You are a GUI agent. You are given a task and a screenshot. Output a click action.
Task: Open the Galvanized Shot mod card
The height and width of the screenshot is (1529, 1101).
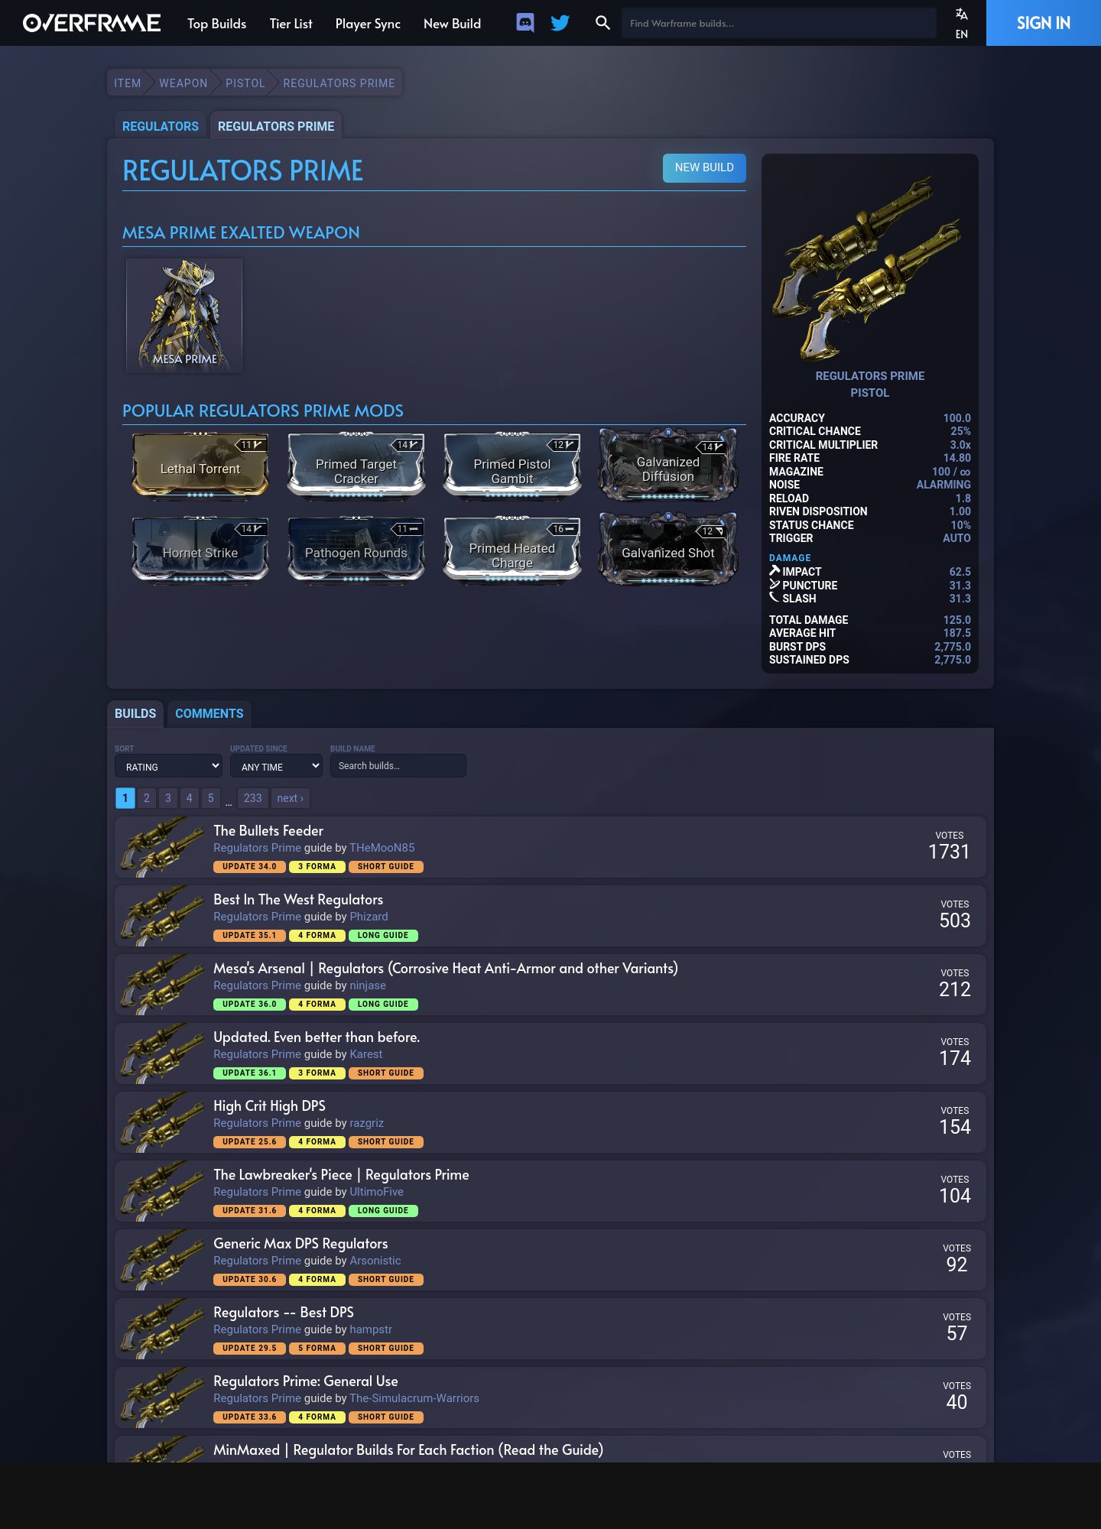point(668,550)
